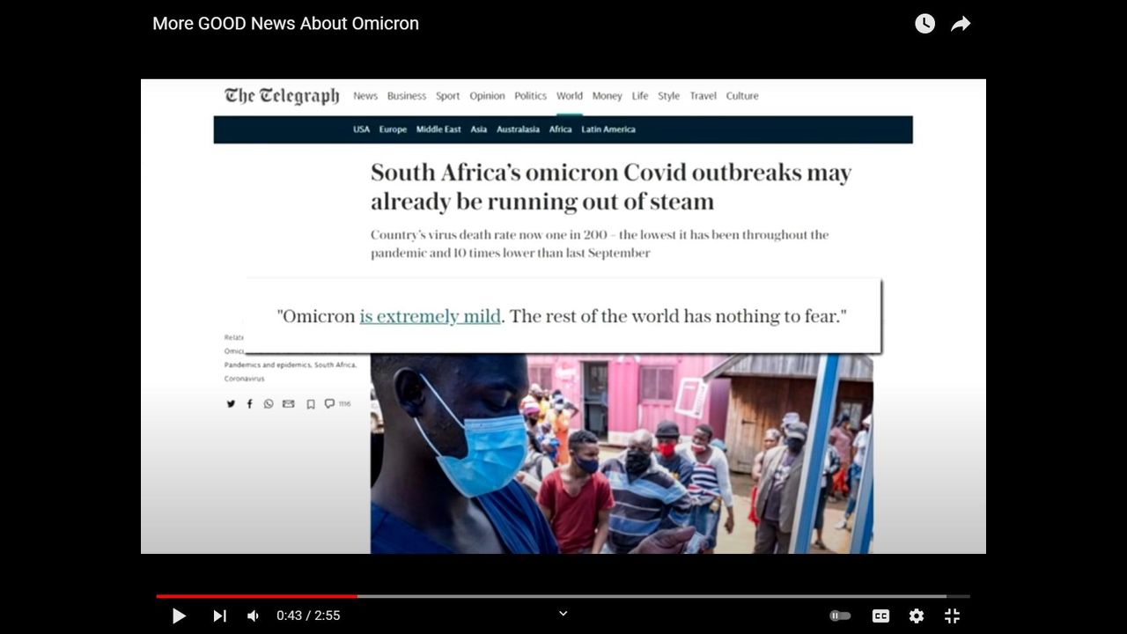Open the World tab in Telegraph nav
This screenshot has height=634, width=1127.
pyautogui.click(x=569, y=96)
